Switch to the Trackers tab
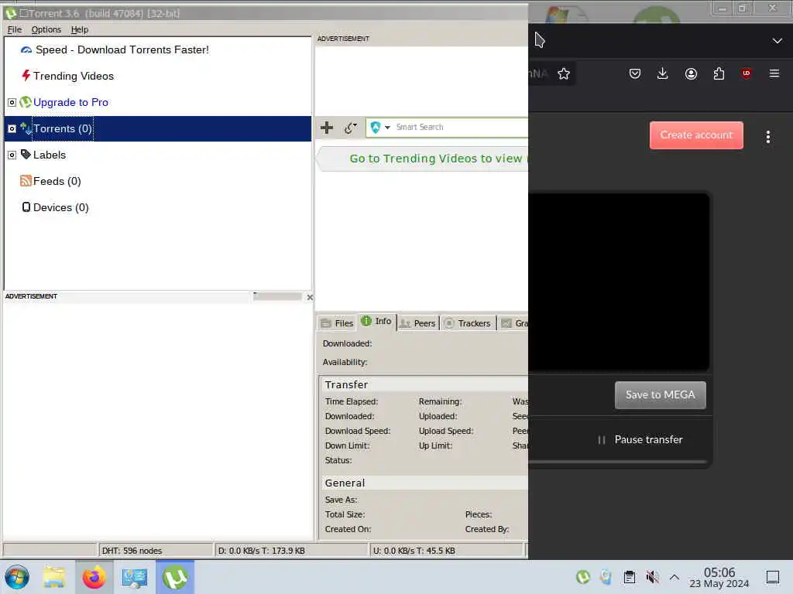793x594 pixels. click(x=467, y=323)
